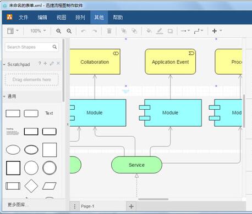Image resolution: width=252 pixels, height=214 pixels.
Task: Click the Search Shapes input field
Action: pyautogui.click(x=29, y=47)
